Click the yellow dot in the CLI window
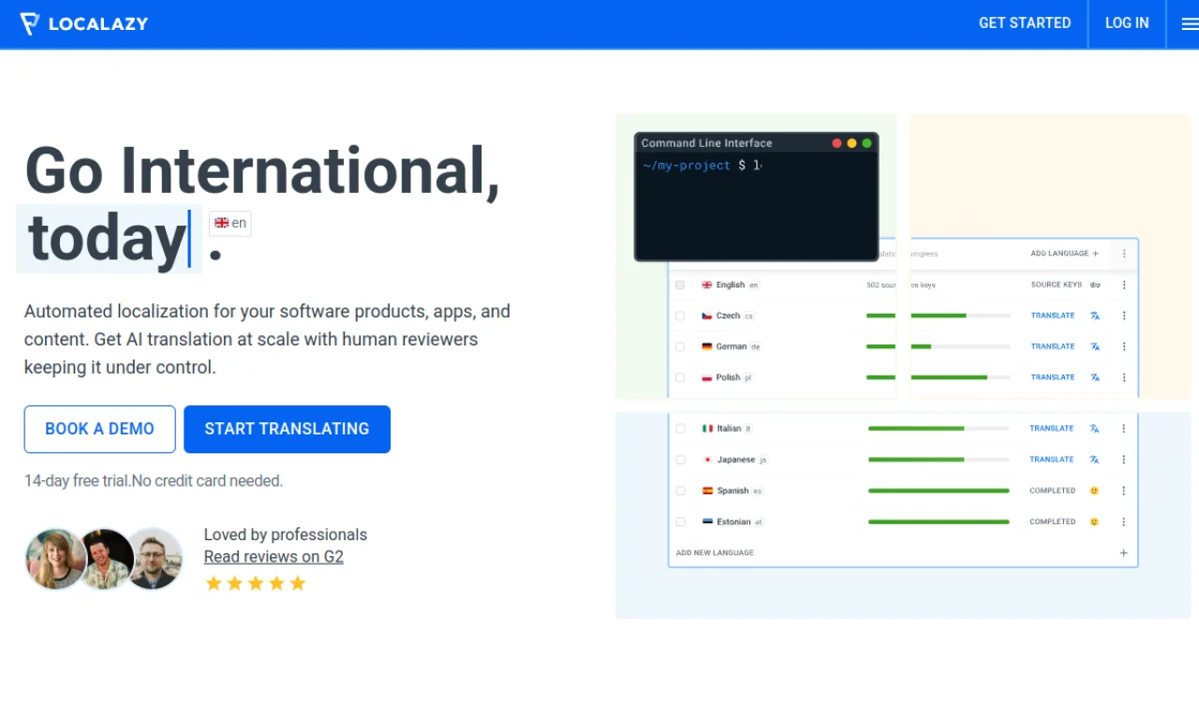Screen dimensions: 1199x719 click(851, 143)
